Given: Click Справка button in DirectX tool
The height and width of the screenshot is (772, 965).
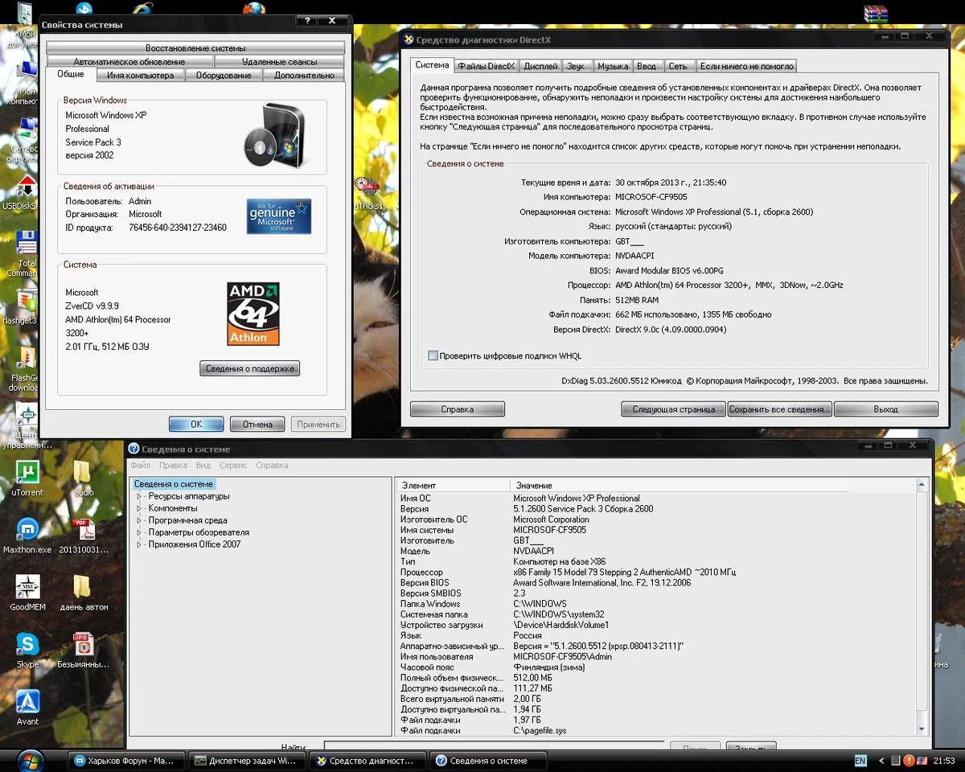Looking at the screenshot, I should pos(458,409).
